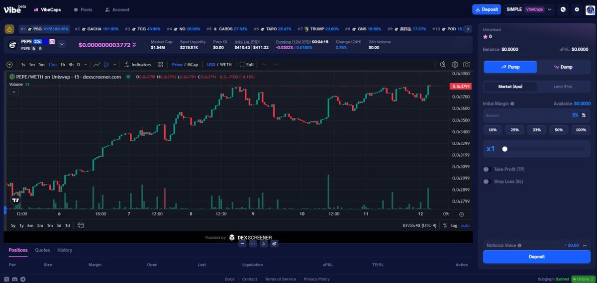Open the timeframe interval dropdown arrow
The image size is (597, 283).
(x=86, y=65)
